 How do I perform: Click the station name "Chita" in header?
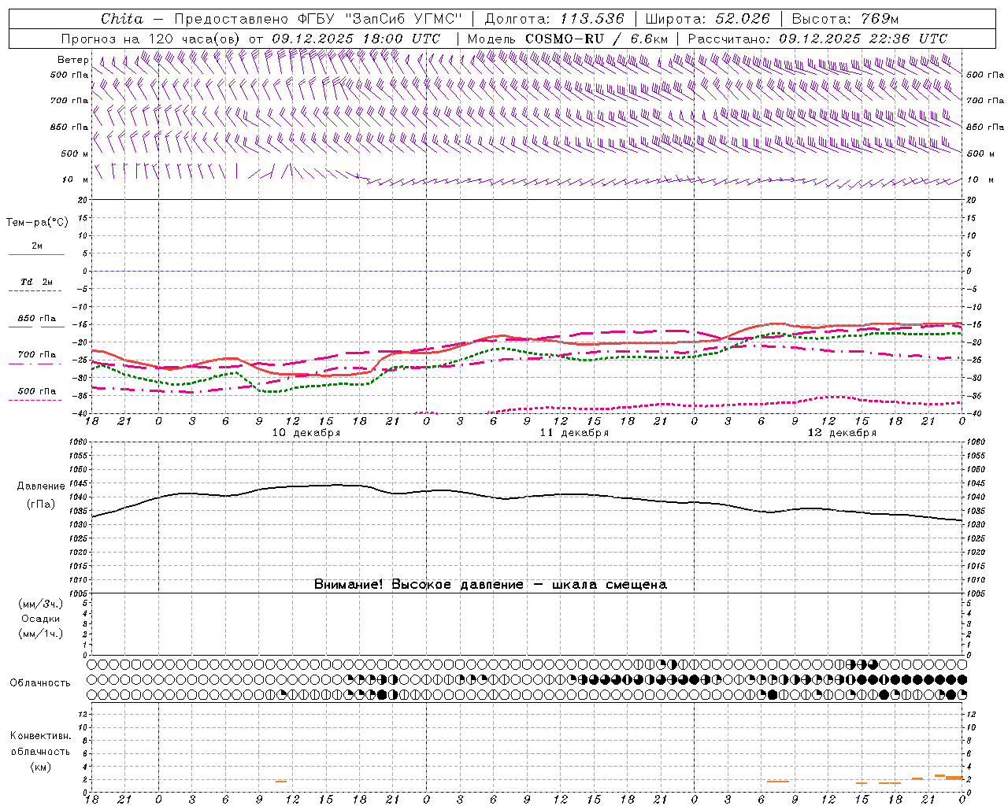[x=122, y=19]
